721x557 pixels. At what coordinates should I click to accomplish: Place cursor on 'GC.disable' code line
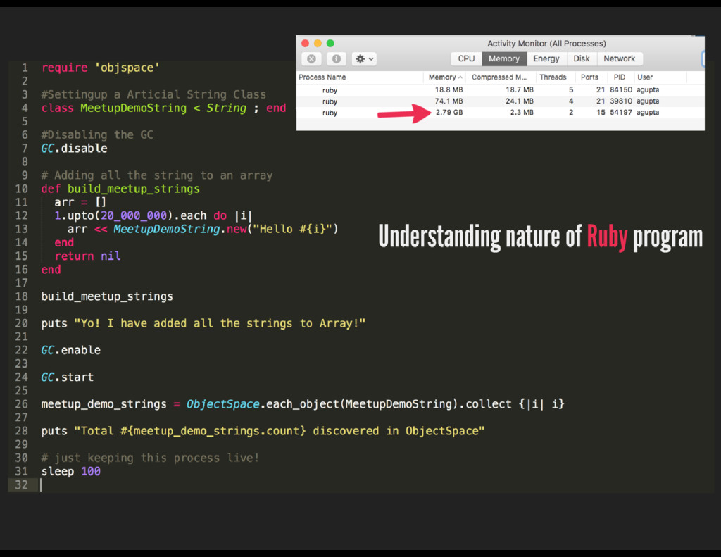coord(74,149)
